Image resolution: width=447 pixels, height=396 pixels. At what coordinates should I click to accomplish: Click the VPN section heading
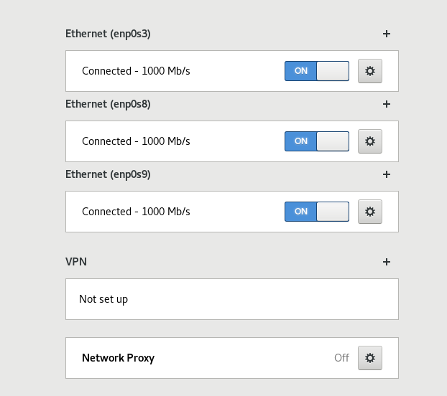76,262
